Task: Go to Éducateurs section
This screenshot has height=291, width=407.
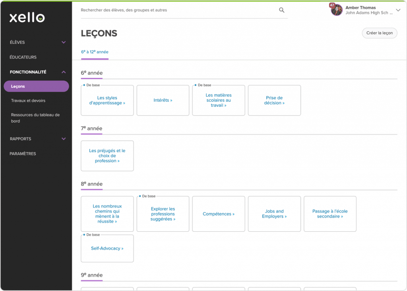Action: 23,57
